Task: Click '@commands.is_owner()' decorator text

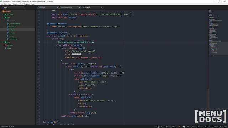Action: point(58,33)
